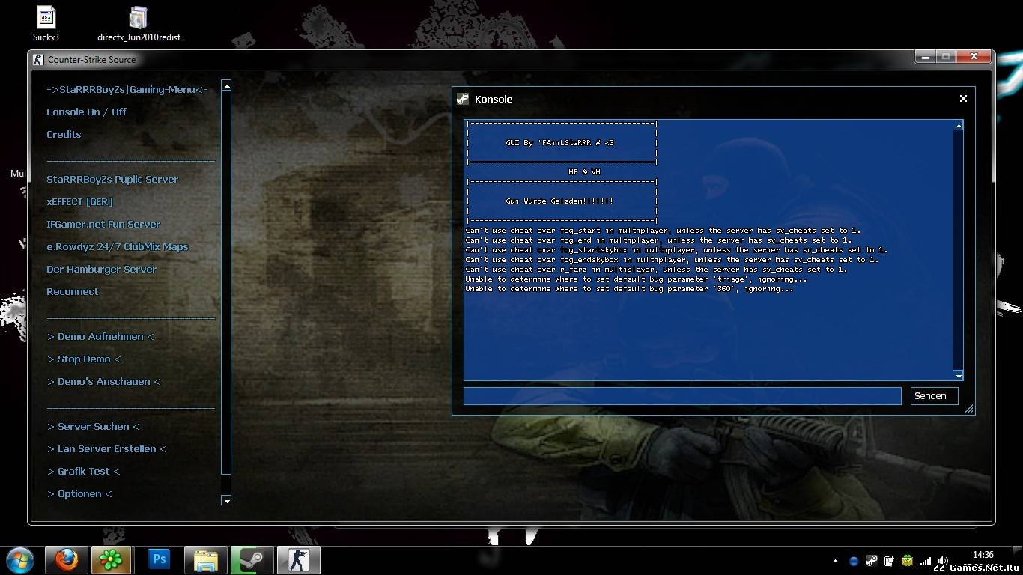Click console line mentioning fog_start
The image size is (1023, 575).
click(x=663, y=231)
